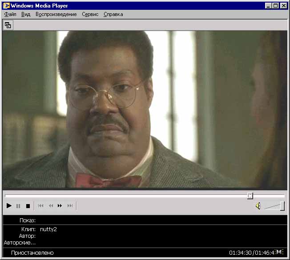290x260 pixels.
Task: Open the Воспроизведение menu
Action: pos(56,14)
